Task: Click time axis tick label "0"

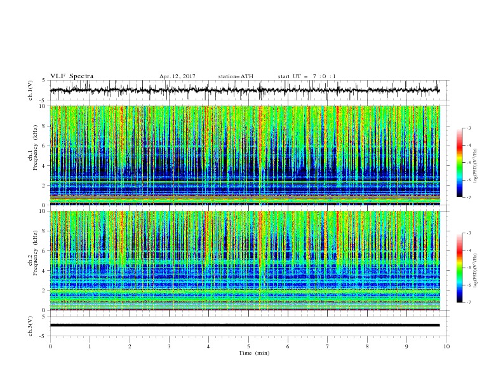Action: pos(50,346)
